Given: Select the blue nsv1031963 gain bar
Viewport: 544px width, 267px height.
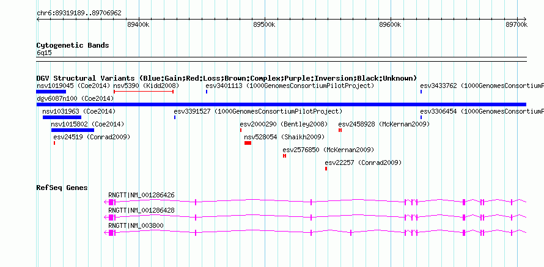Looking at the screenshot, I should [62, 117].
